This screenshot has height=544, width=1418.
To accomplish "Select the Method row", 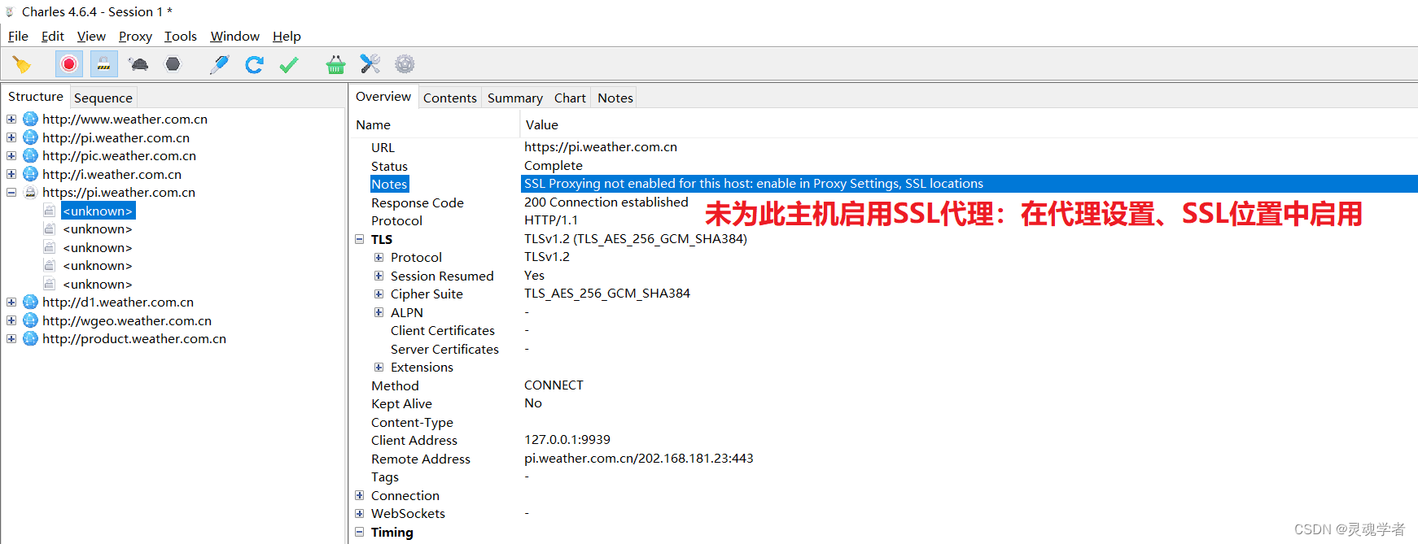I will [x=884, y=385].
